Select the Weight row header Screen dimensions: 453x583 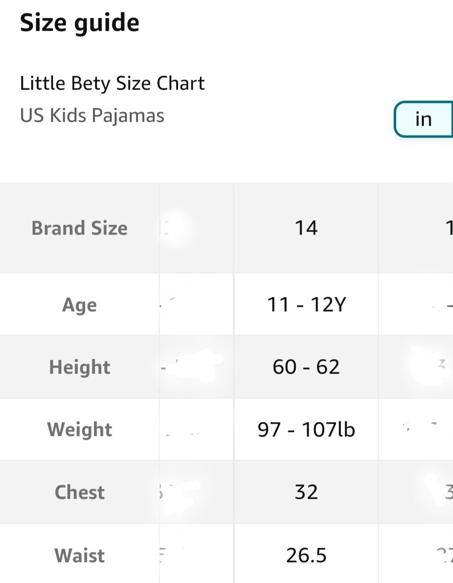pyautogui.click(x=80, y=430)
